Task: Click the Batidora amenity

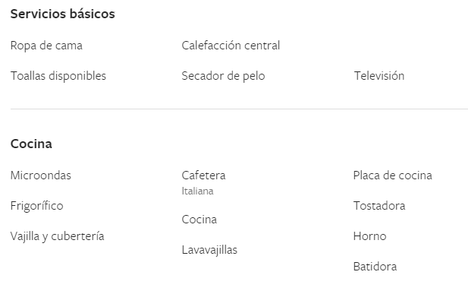Action: tap(375, 267)
